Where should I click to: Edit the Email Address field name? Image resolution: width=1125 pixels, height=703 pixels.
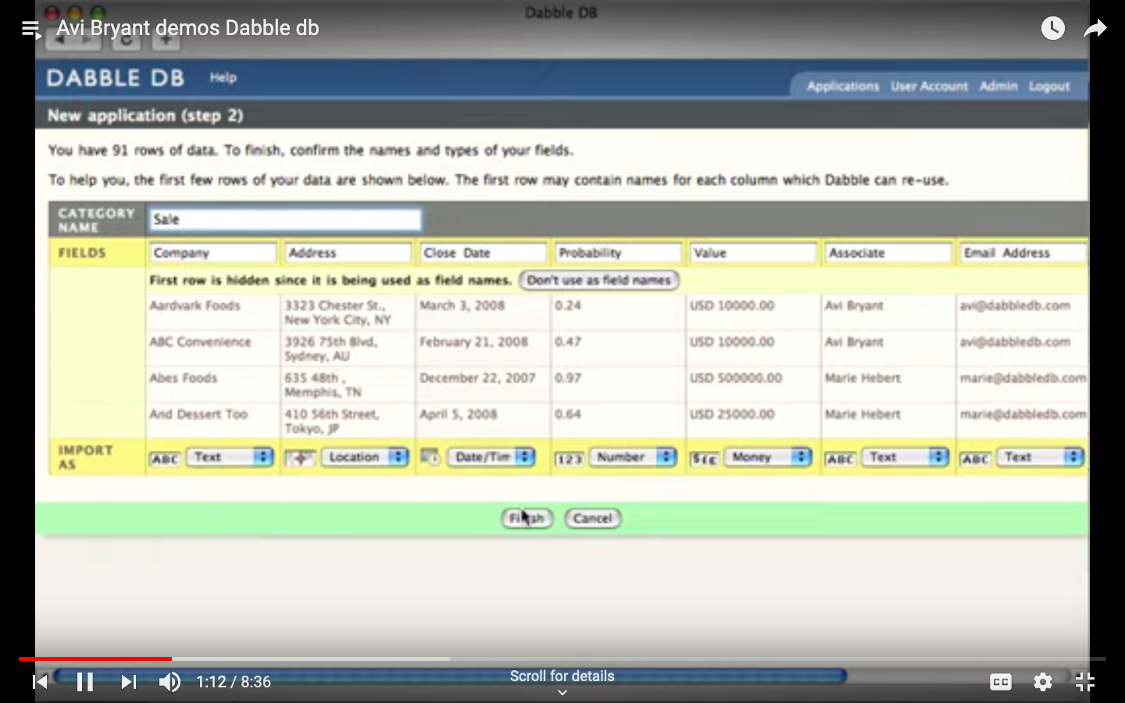coord(1023,253)
